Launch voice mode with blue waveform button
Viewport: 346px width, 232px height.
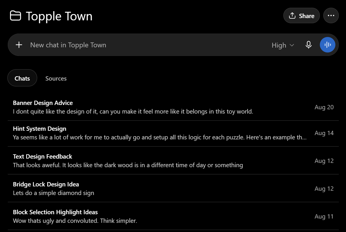[328, 45]
